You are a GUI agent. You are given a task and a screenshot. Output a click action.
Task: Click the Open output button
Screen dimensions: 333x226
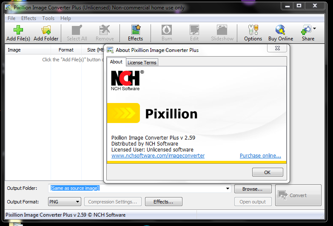pyautogui.click(x=253, y=202)
